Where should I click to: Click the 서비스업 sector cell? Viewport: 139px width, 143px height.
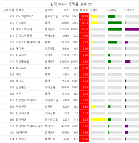click(50, 36)
